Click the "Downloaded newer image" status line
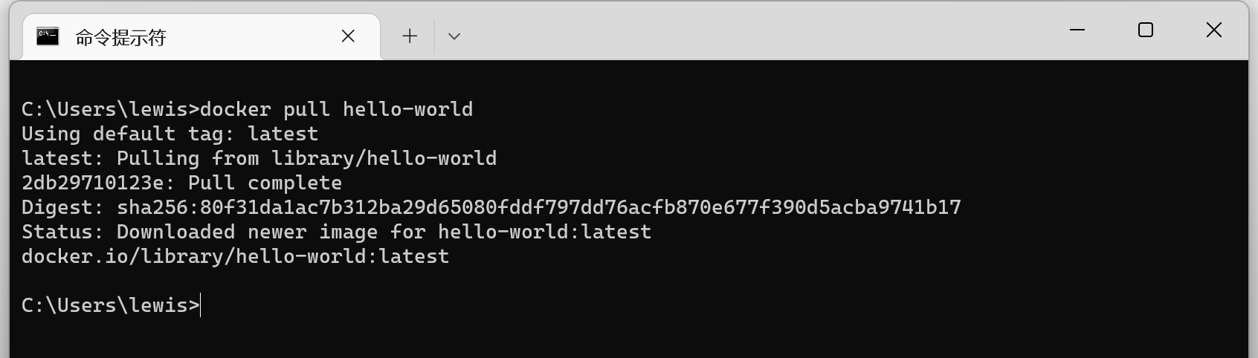Viewport: 1258px width, 358px height. point(336,232)
